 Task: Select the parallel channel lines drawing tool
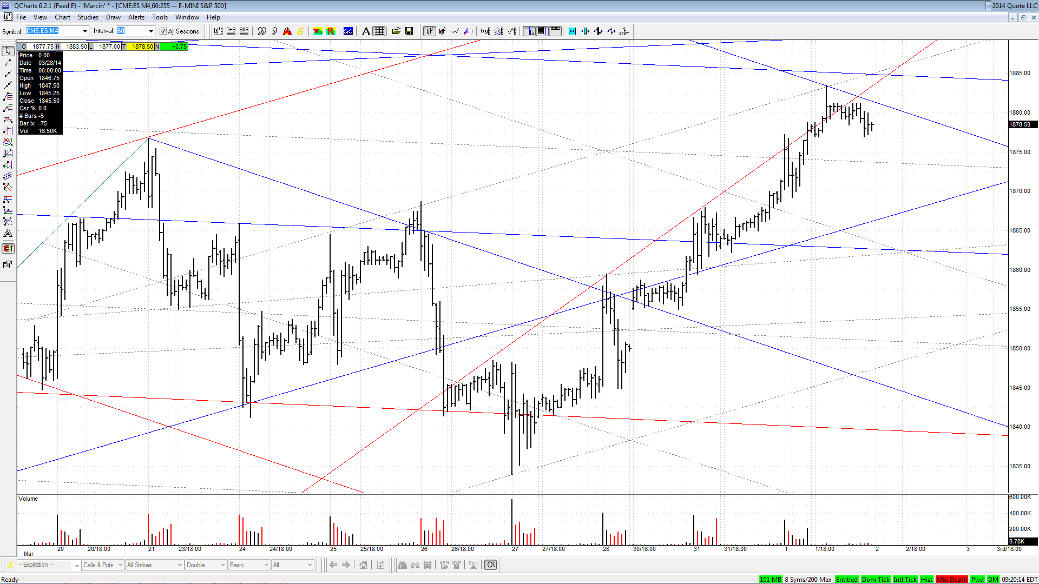(x=8, y=176)
